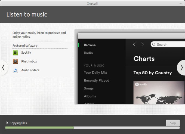Click the Rhythmbox label text
Screen dimensions: 185x134
[x=29, y=62]
